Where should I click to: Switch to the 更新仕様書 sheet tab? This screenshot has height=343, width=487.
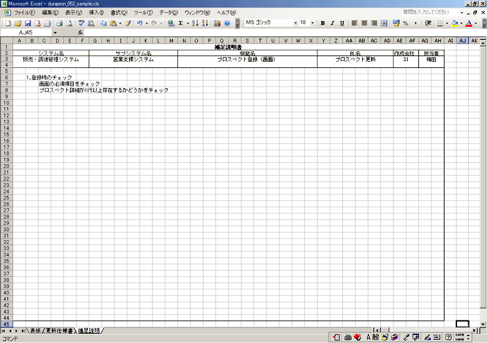(59, 331)
